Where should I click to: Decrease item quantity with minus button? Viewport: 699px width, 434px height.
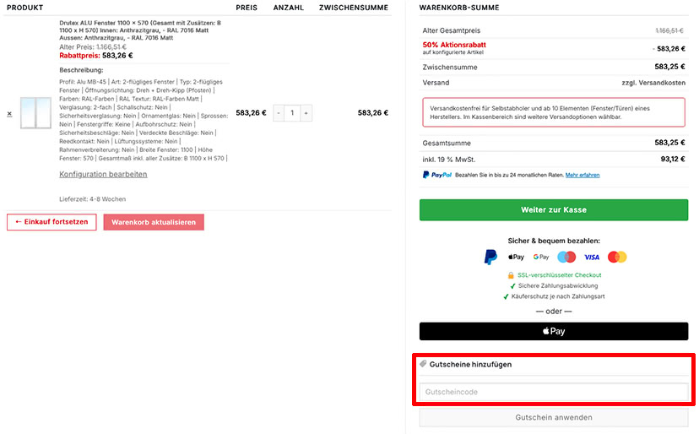pos(279,113)
